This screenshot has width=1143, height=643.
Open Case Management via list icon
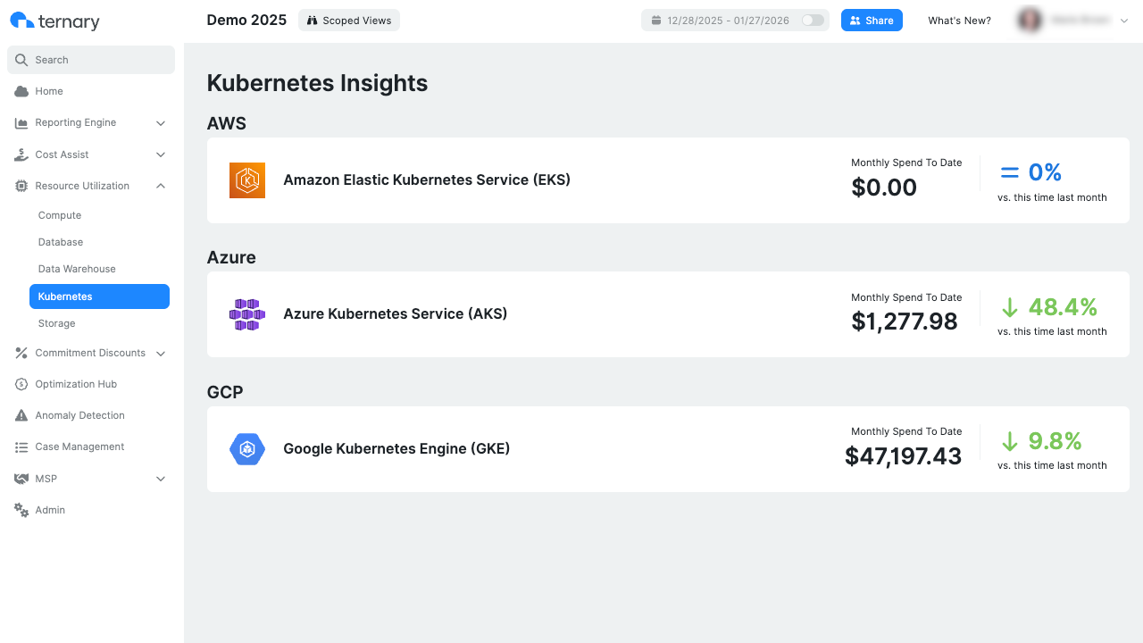(20, 447)
